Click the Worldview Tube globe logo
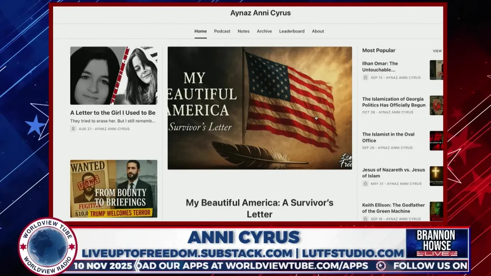 [48, 246]
